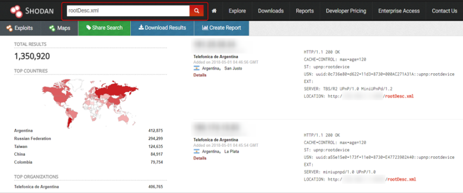Image resolution: width=463 pixels, height=193 pixels.
Task: Open the Downloads page
Action: [x=271, y=11]
